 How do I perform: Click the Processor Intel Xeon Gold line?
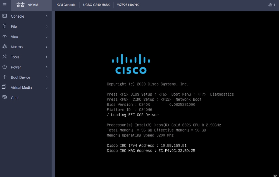click(x=164, y=125)
